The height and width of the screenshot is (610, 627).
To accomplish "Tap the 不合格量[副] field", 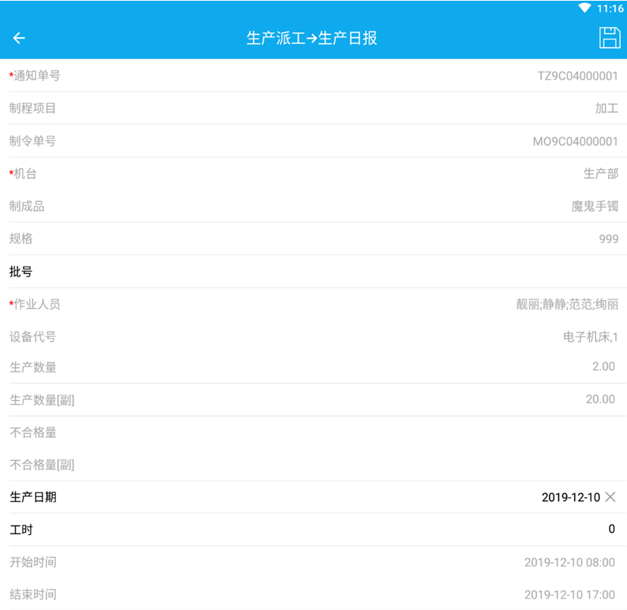I will (x=313, y=465).
